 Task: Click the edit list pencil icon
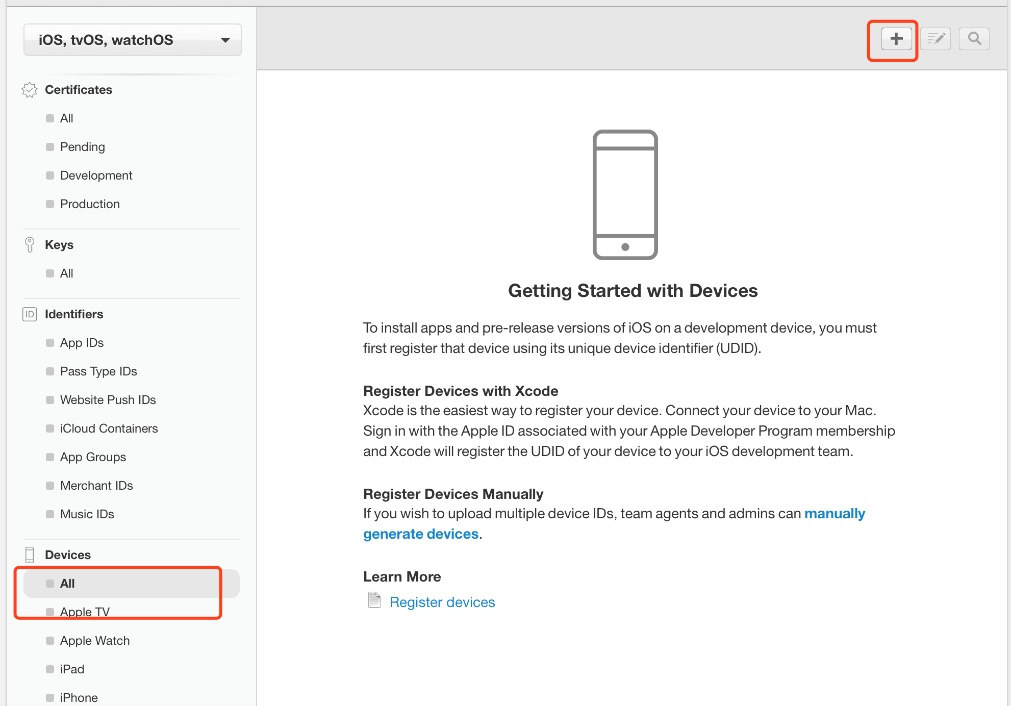936,39
